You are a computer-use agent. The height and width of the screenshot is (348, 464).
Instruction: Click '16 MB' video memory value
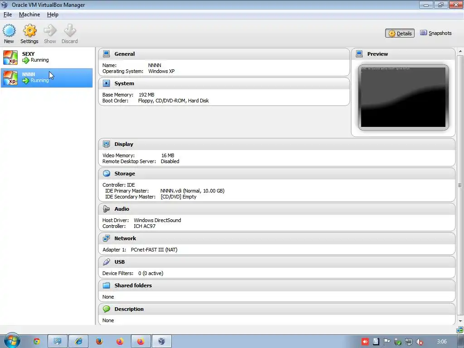tap(168, 155)
